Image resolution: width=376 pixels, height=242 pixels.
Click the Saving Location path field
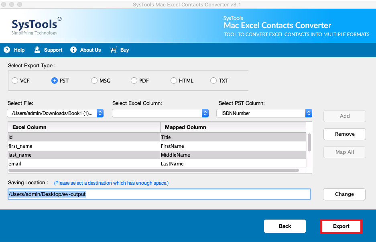[159, 194]
